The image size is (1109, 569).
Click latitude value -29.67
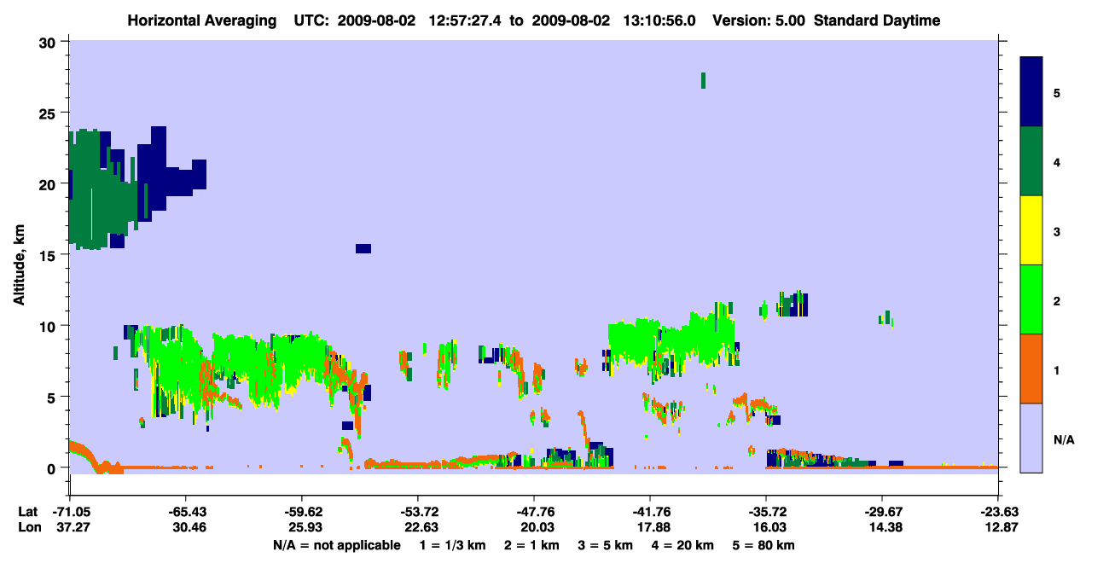coord(882,512)
